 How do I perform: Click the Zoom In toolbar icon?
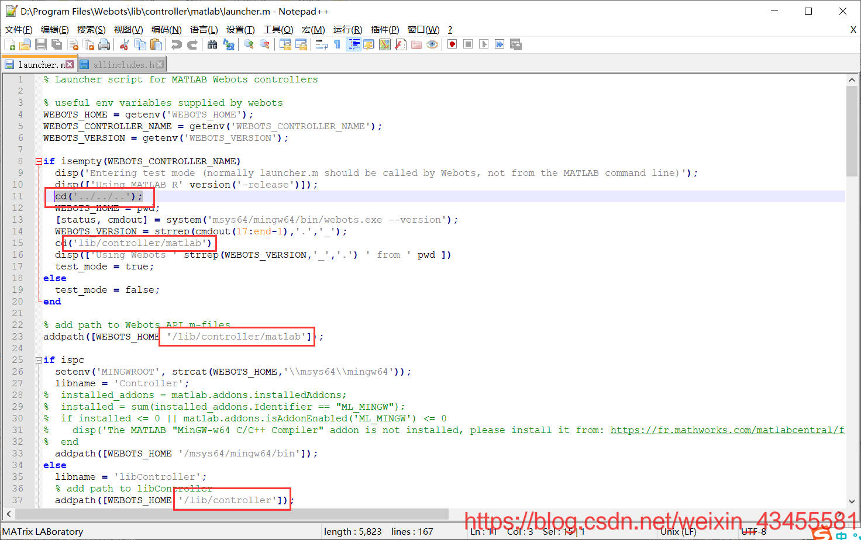(249, 44)
